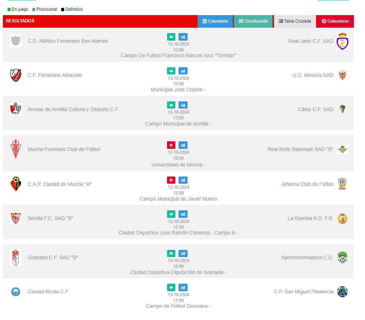Click the U.D. Almería SAD crest
Viewport: 365px width, 320px height.
click(x=342, y=75)
